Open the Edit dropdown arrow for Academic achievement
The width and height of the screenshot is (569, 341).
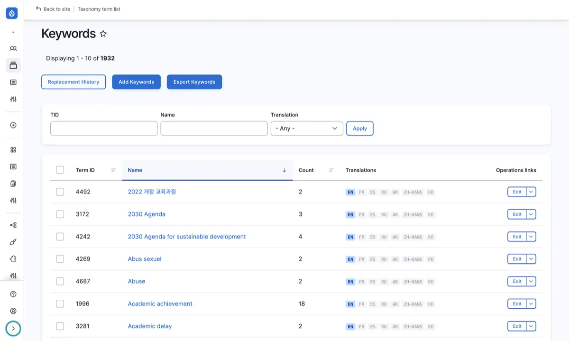531,304
